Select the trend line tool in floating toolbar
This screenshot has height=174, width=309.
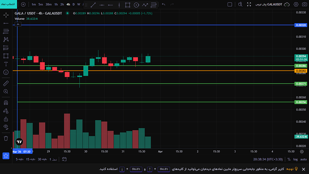click(x=93, y=5)
